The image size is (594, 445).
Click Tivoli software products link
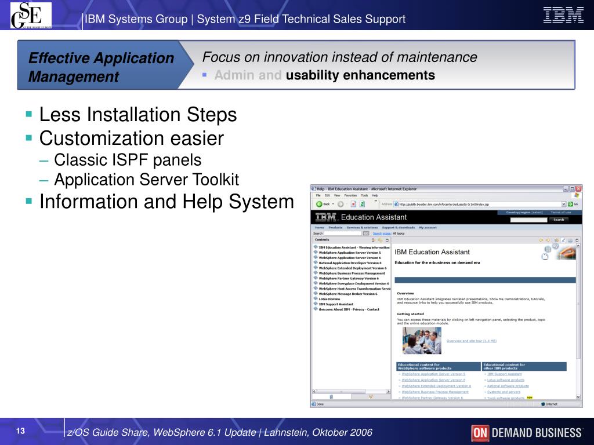[x=506, y=398]
